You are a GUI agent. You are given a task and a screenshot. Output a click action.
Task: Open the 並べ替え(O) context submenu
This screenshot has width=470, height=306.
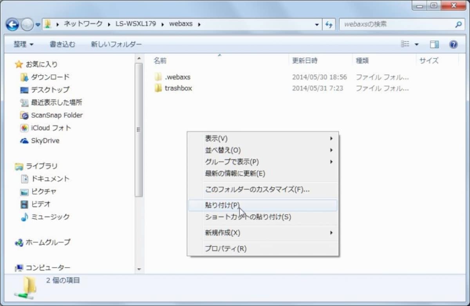click(x=263, y=150)
